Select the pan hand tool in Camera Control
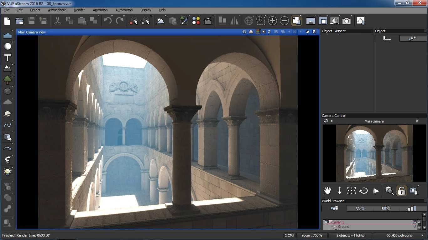Screen dimensions: 428x240 (x=328, y=191)
